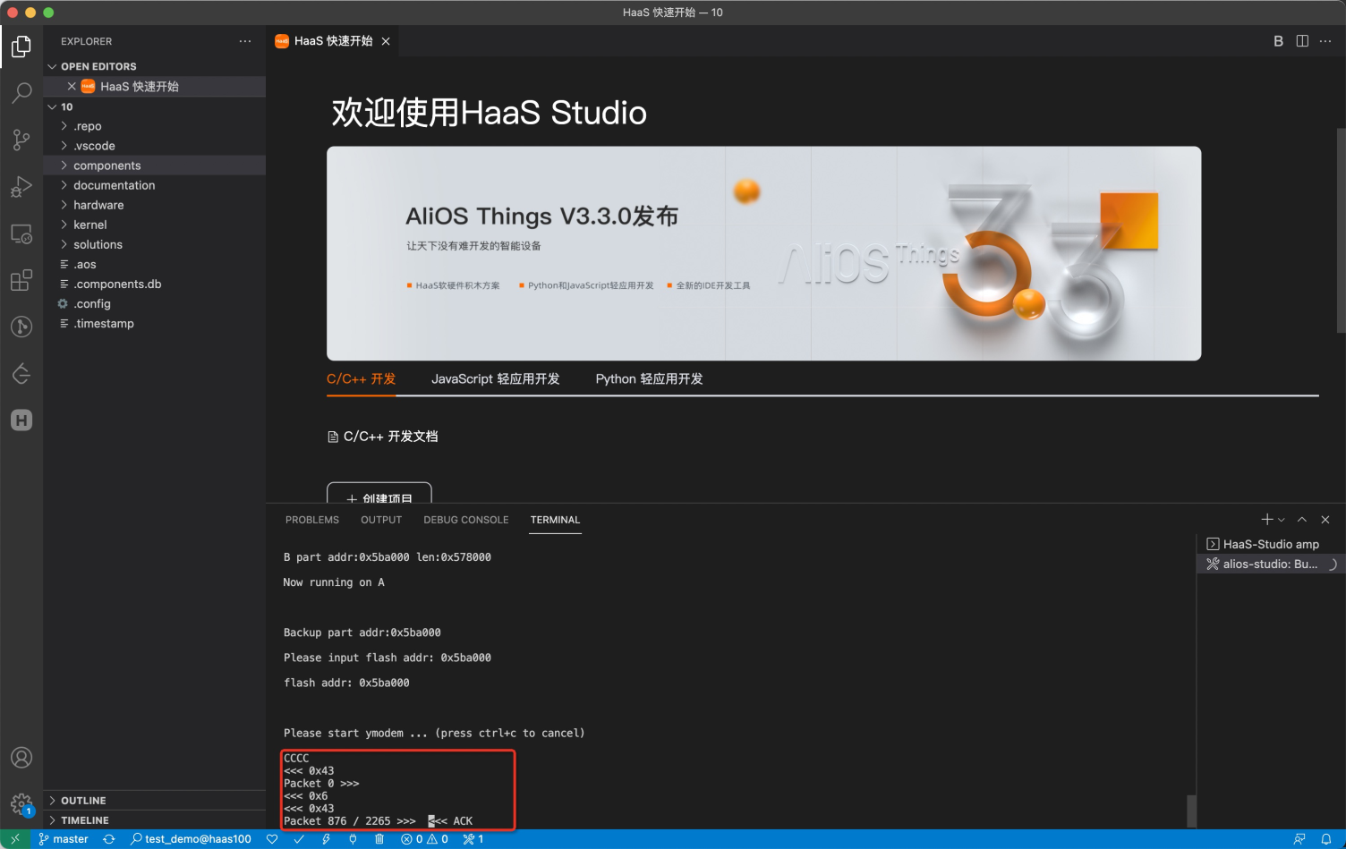Collapse the '10' workspace folder
The height and width of the screenshot is (849, 1346).
coord(154,106)
